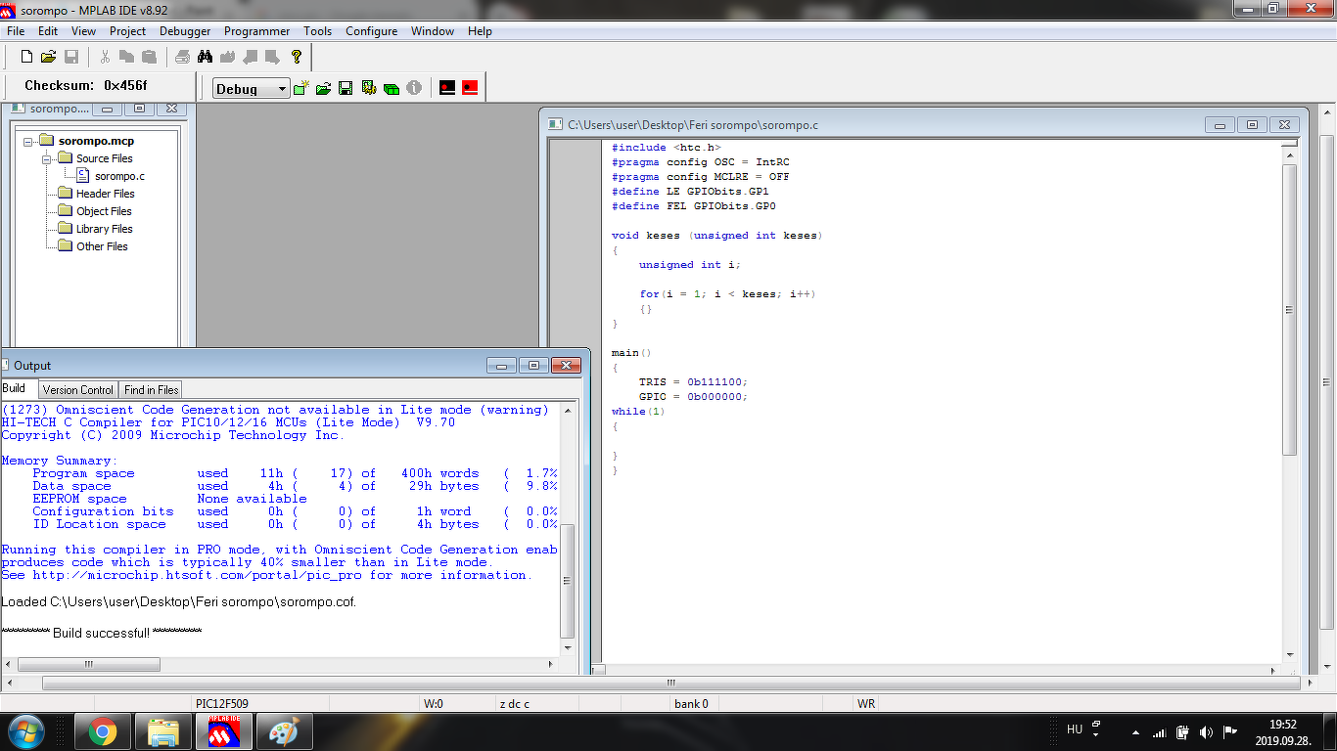
Task: Click the Save Workspace green disk icon
Action: tap(346, 88)
